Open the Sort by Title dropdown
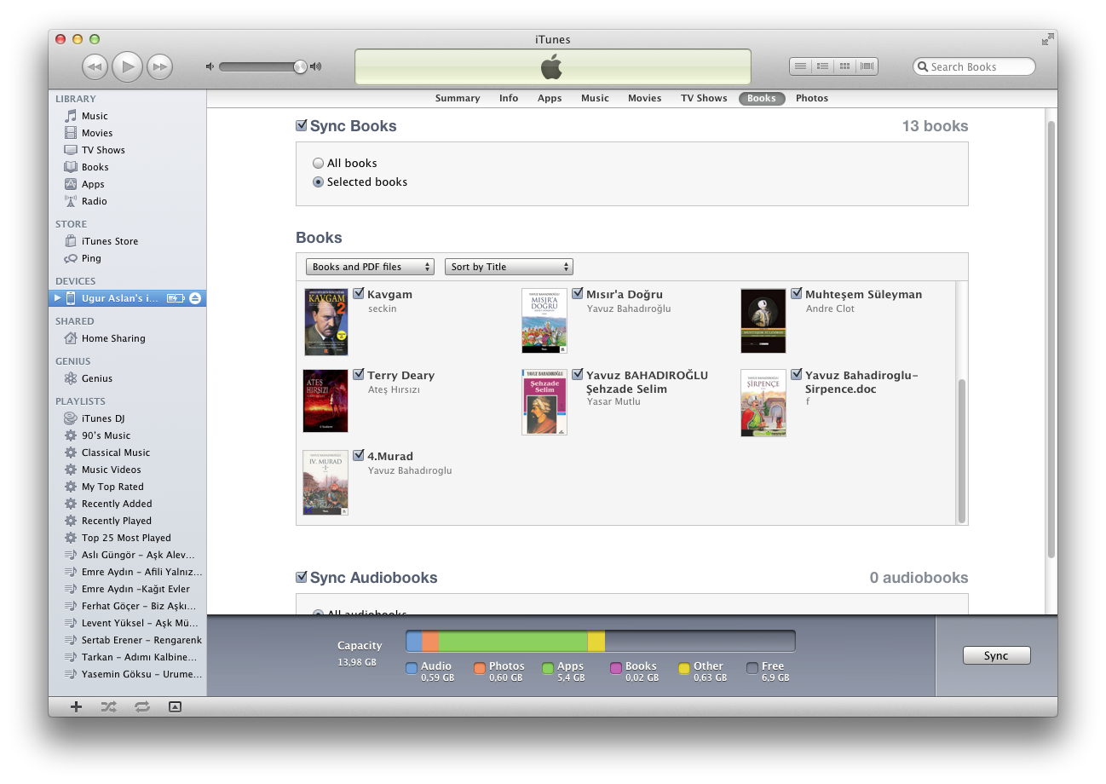The image size is (1106, 784). [x=509, y=267]
